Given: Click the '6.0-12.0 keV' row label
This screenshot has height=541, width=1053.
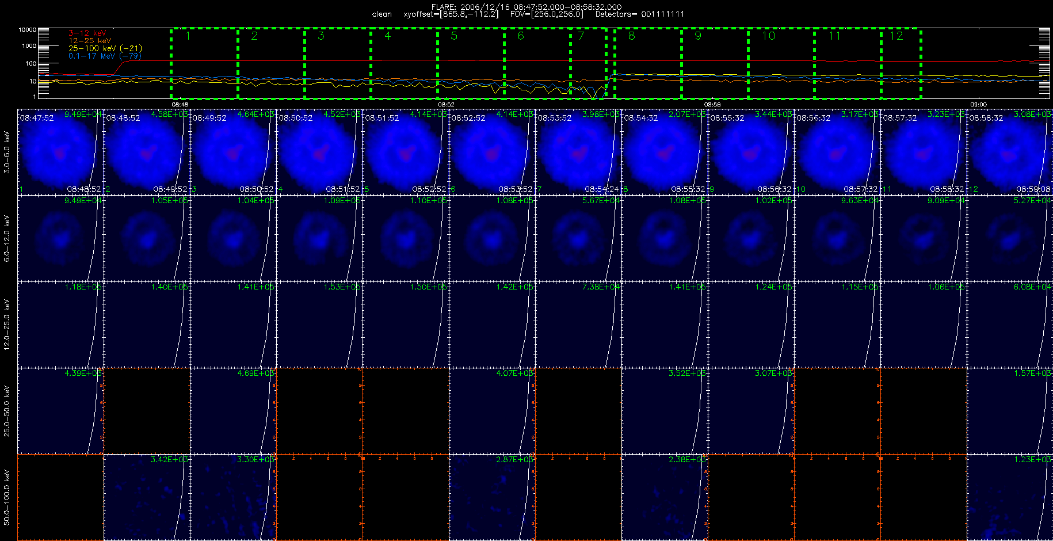Looking at the screenshot, I should pos(7,238).
